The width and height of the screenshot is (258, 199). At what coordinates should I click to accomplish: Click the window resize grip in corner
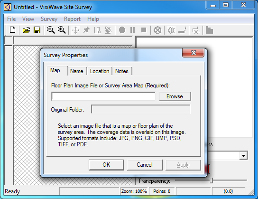pyautogui.click(x=251, y=192)
